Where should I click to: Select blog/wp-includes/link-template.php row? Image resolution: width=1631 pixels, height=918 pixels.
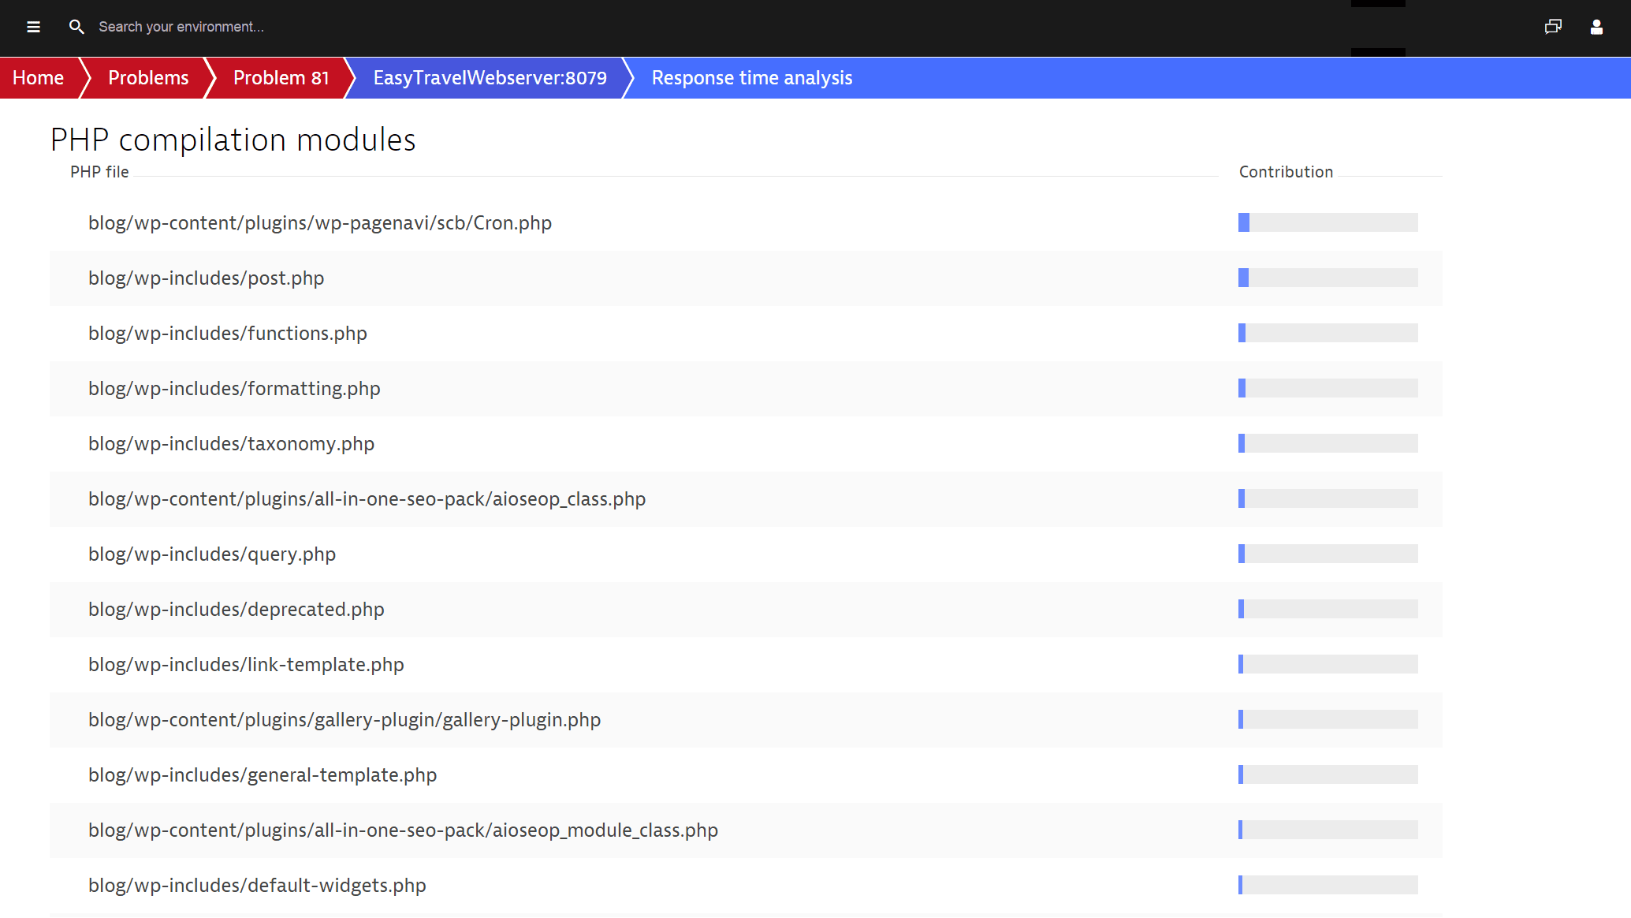pos(746,665)
